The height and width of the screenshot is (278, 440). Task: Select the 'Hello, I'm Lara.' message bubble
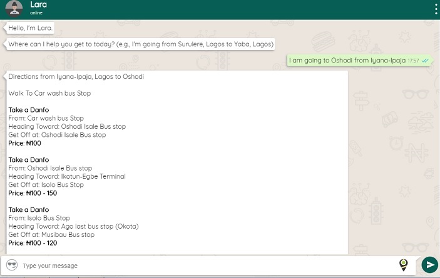(30, 28)
